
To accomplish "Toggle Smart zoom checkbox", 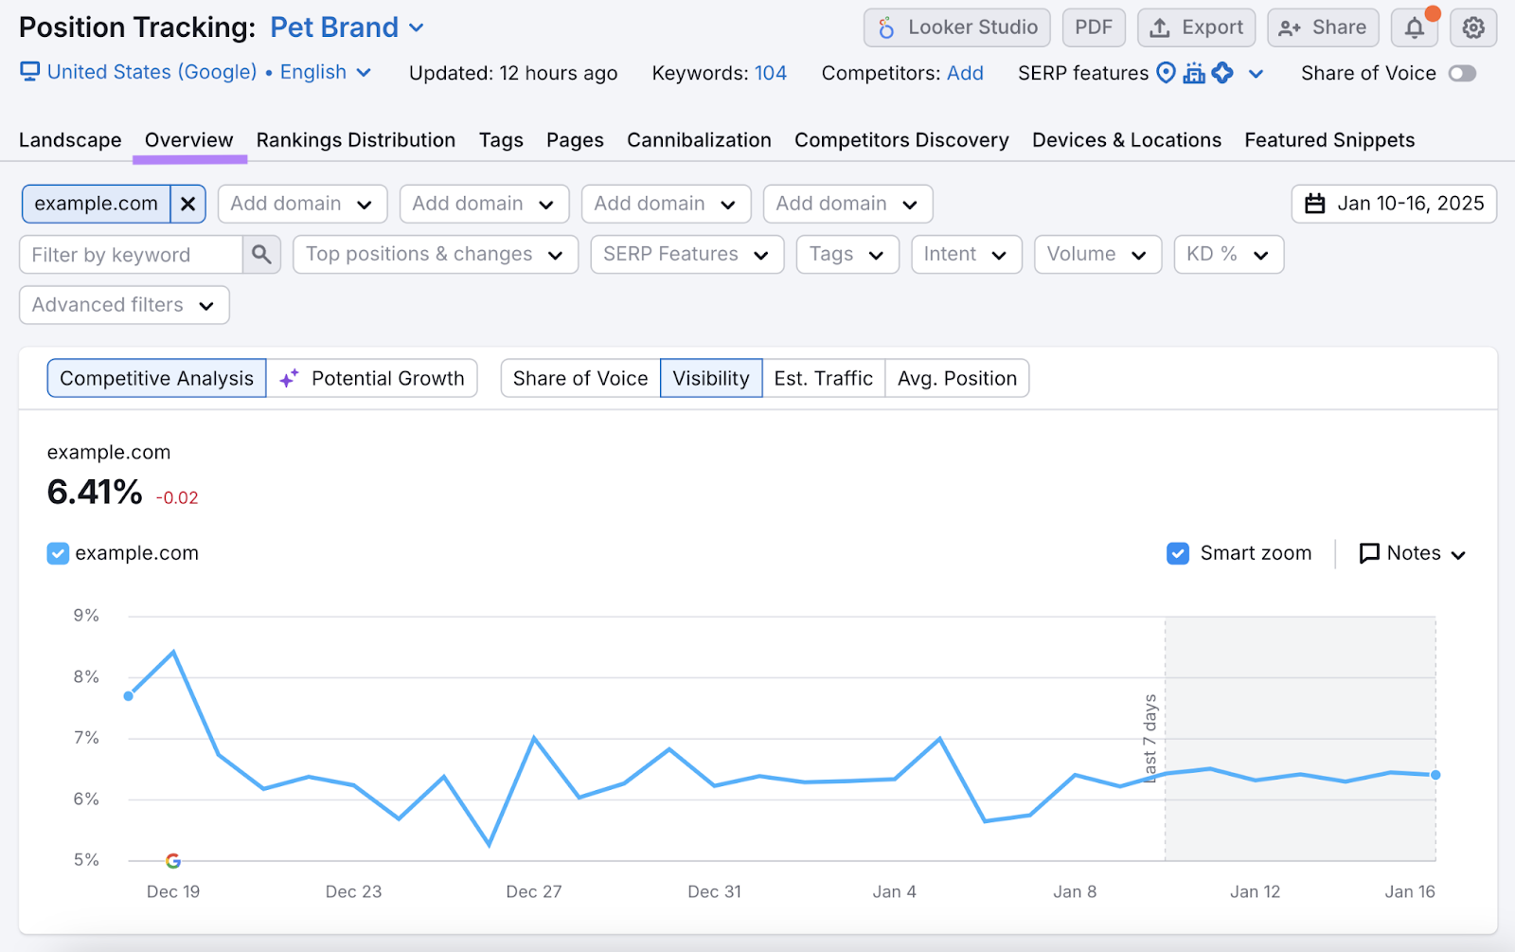I will [x=1178, y=553].
